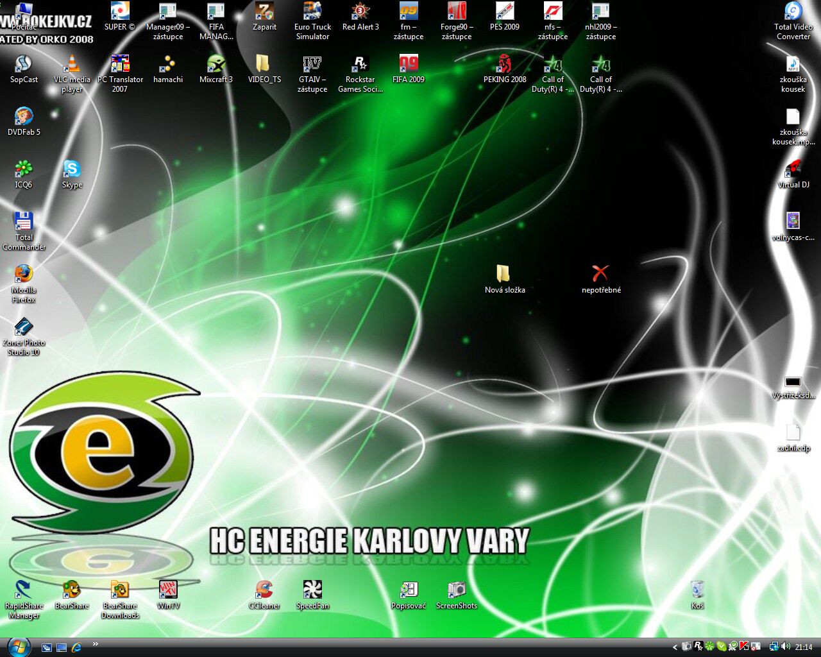Open the RapidShare Manager shortcut
Screen dimensions: 821x657
(24, 599)
